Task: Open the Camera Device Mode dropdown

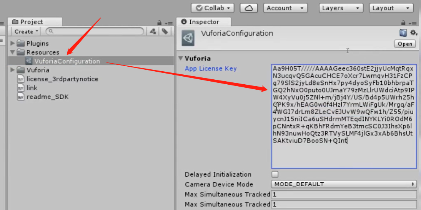Action: pyautogui.click(x=344, y=184)
